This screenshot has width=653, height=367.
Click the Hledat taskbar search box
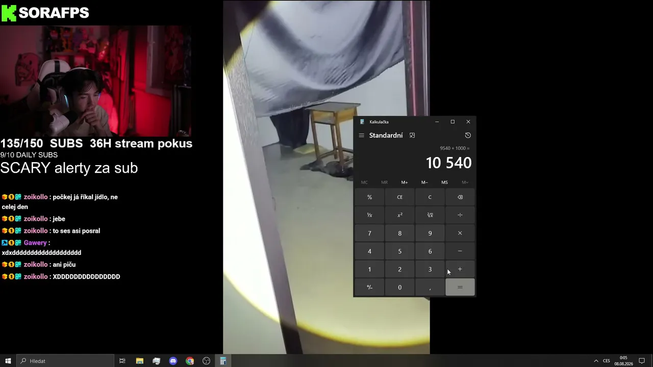point(65,361)
